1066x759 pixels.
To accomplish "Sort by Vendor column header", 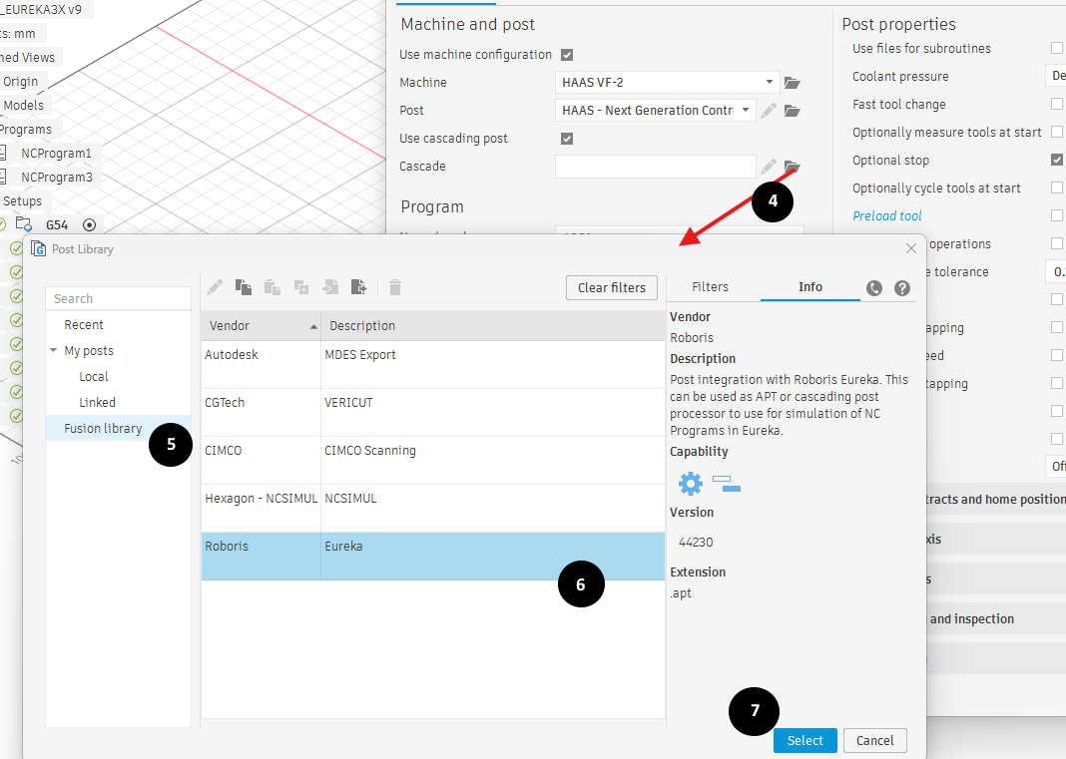I will point(261,325).
